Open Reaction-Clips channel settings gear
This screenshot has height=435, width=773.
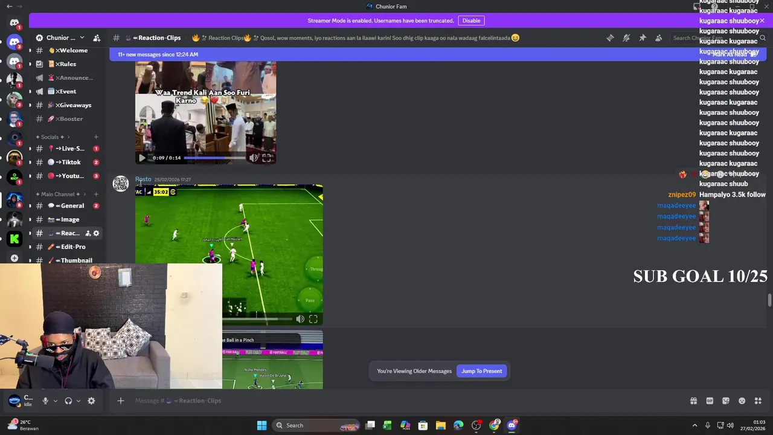click(x=96, y=233)
